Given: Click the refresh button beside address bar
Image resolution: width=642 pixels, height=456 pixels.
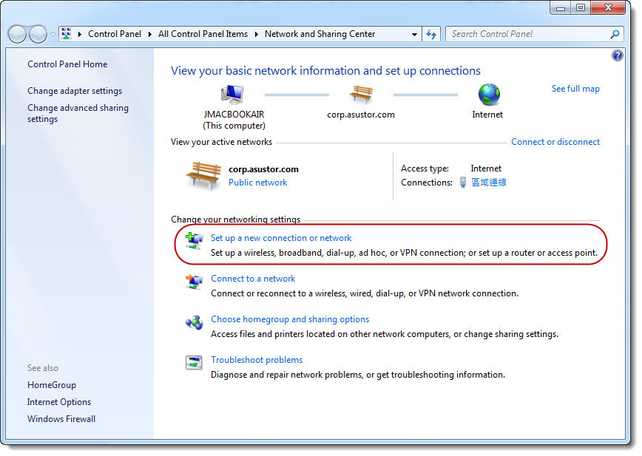Looking at the screenshot, I should click(433, 34).
